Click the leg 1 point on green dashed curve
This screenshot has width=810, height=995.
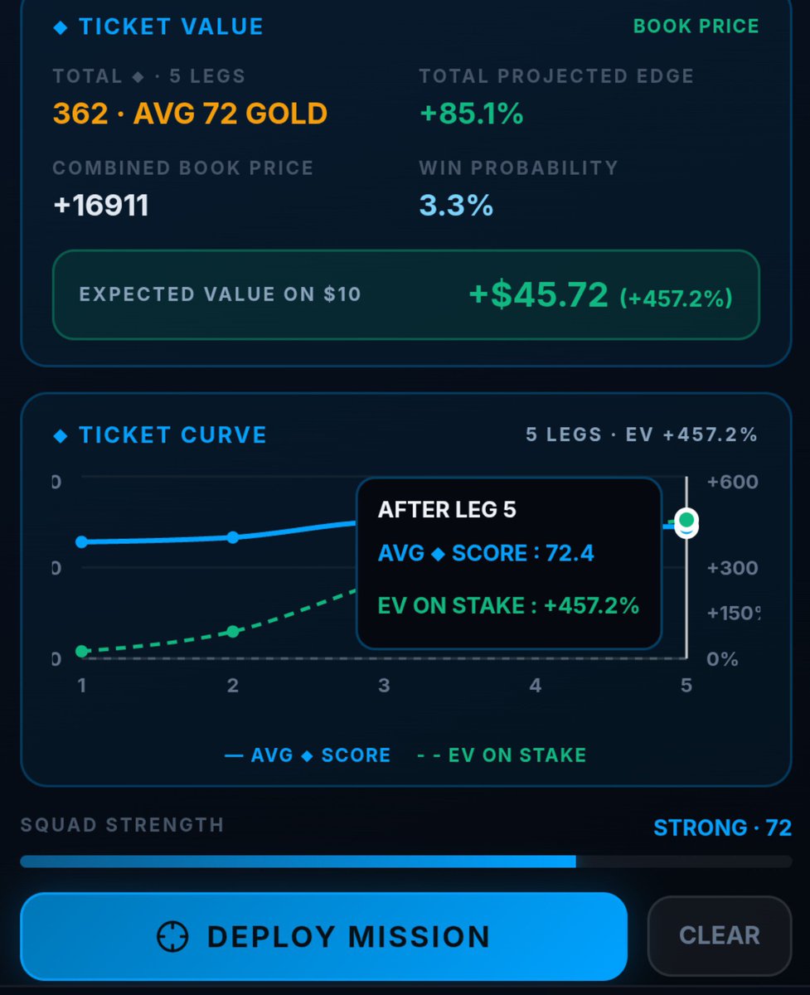coord(81,652)
